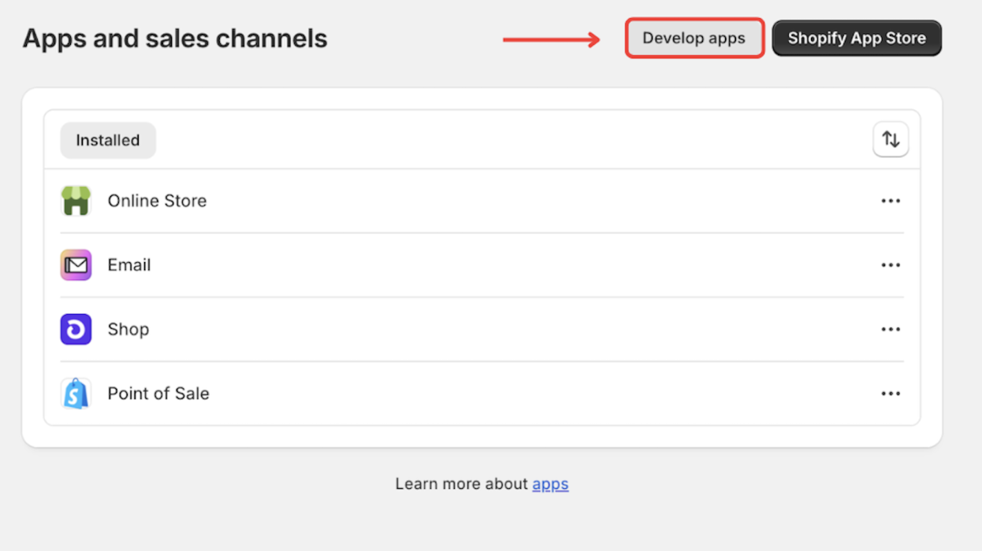
Task: Click the red arrow pointing at Develop apps
Action: pyautogui.click(x=552, y=39)
